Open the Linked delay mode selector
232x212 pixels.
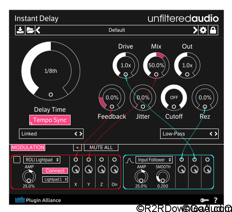[x=51, y=134]
